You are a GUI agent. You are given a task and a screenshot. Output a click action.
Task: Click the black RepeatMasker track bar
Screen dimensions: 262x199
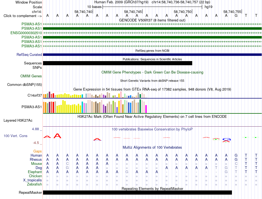coord(138,192)
